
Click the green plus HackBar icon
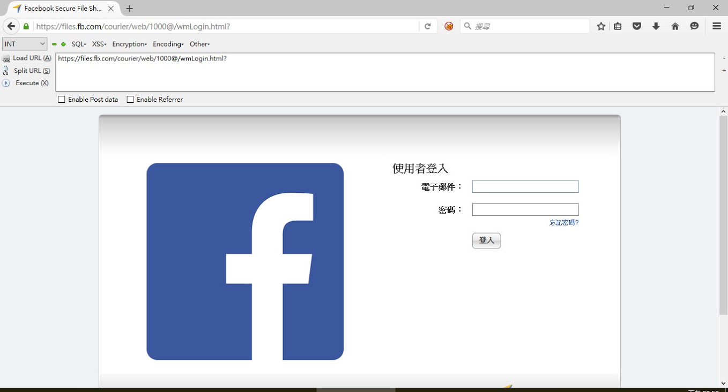click(63, 44)
